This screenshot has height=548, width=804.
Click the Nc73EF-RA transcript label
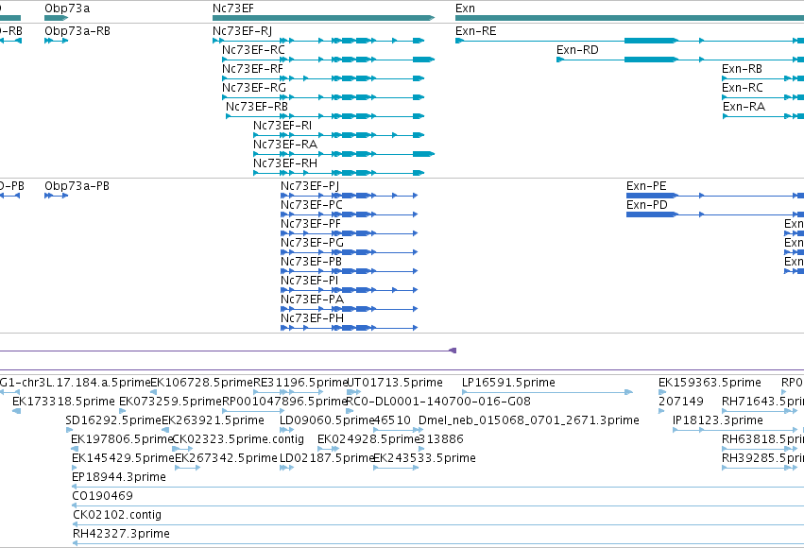click(x=285, y=145)
